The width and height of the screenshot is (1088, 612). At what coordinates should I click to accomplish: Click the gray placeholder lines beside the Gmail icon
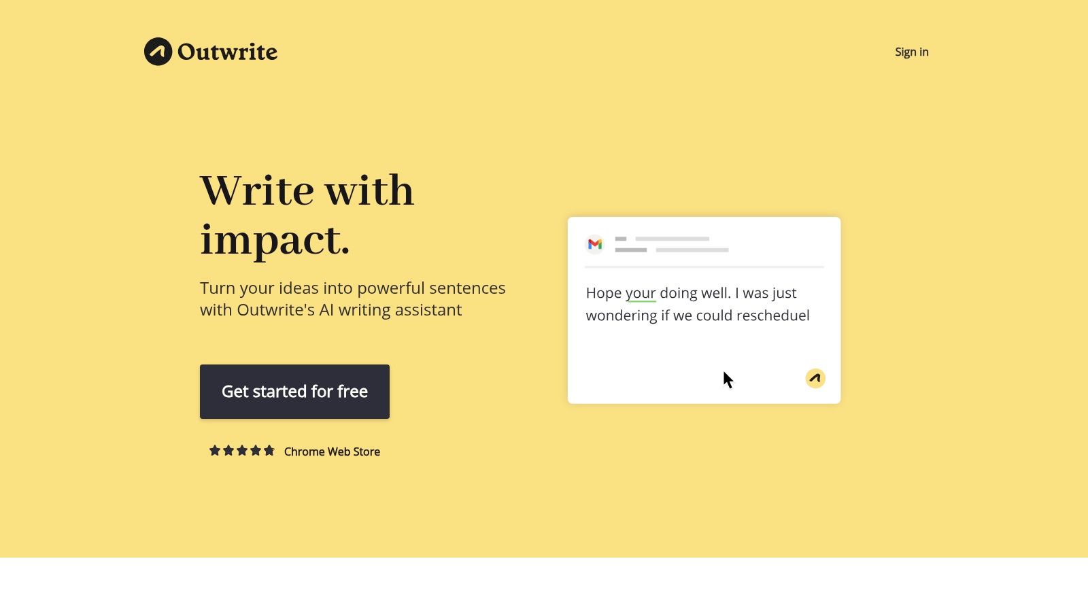tap(671, 244)
